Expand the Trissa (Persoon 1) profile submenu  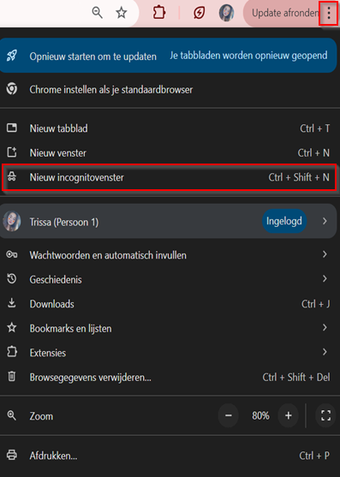click(325, 221)
